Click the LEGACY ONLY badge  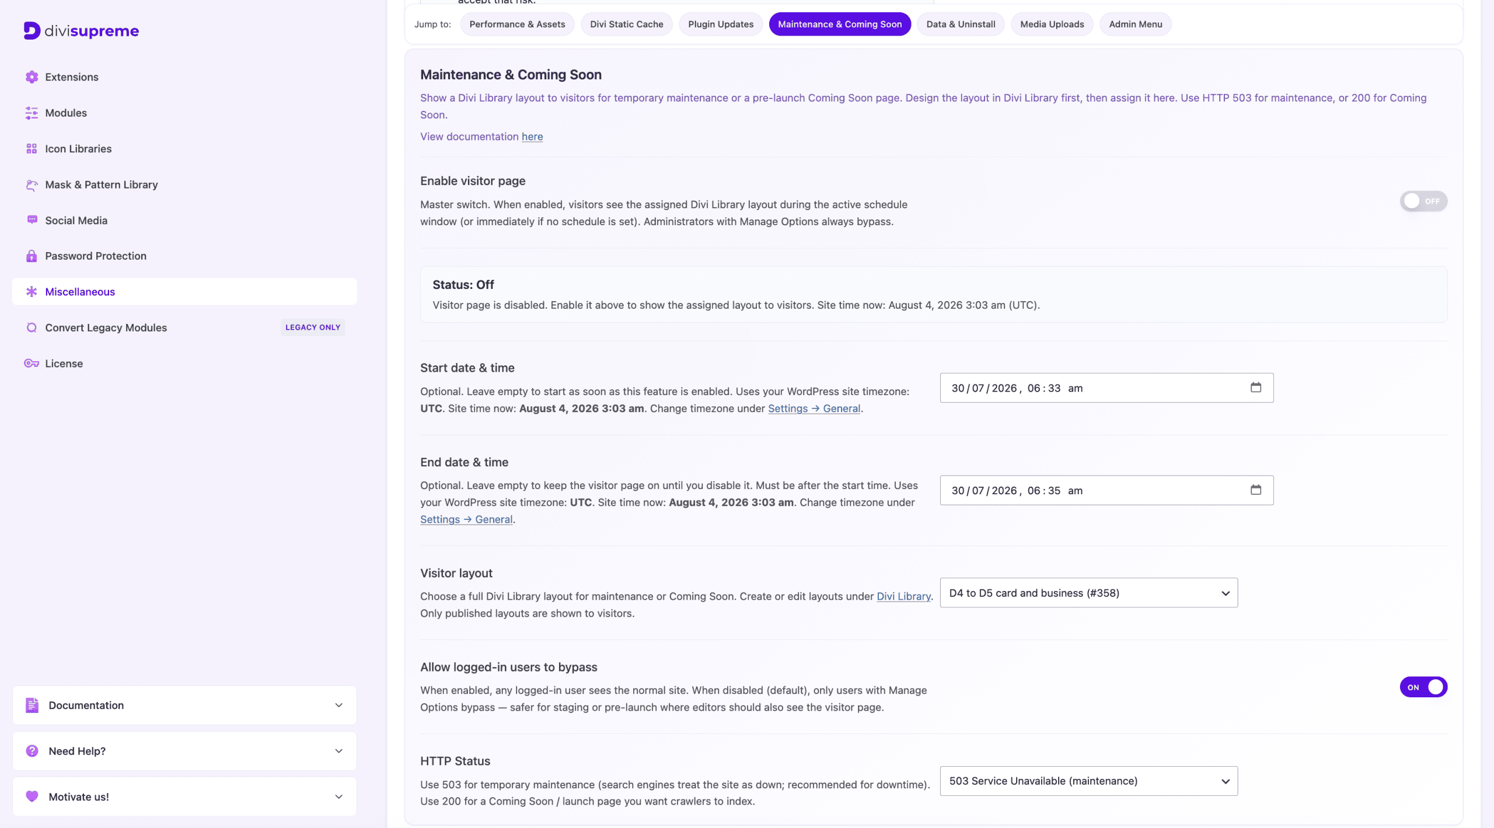[313, 327]
